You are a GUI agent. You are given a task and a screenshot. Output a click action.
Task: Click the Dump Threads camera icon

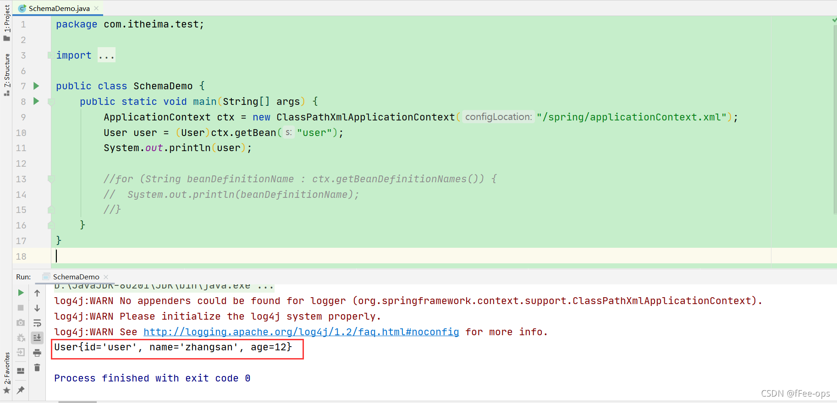21,323
